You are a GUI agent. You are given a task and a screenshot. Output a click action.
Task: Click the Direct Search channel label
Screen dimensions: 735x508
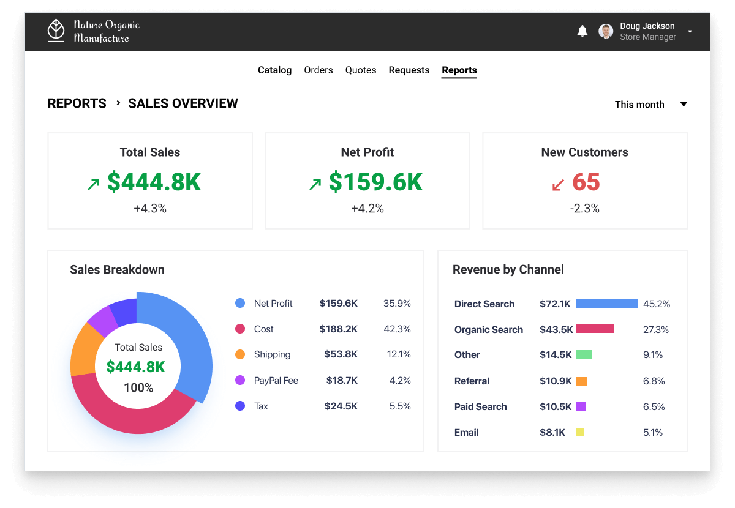tap(484, 304)
